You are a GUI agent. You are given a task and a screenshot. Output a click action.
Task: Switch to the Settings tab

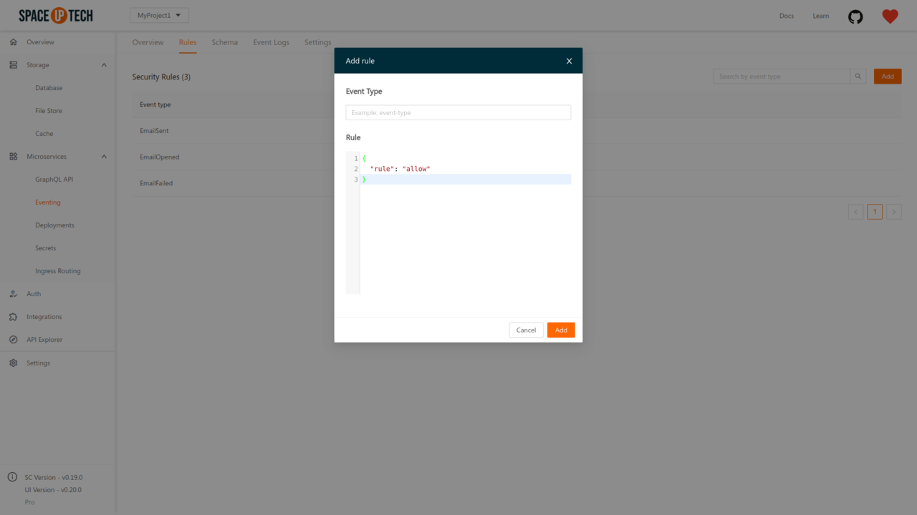coord(317,42)
